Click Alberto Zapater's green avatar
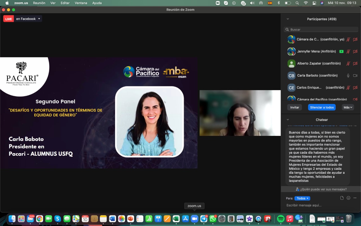Viewport: 361px width, 226px height. [x=291, y=64]
